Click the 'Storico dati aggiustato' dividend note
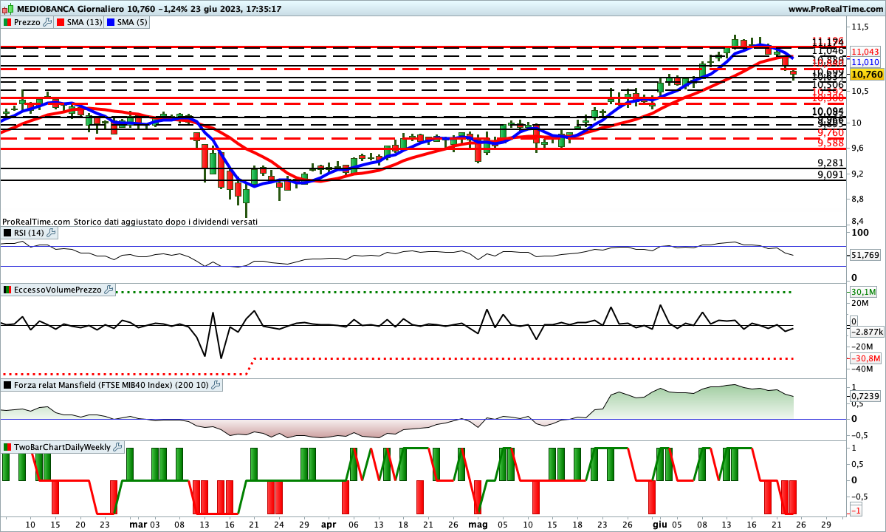 (x=164, y=222)
